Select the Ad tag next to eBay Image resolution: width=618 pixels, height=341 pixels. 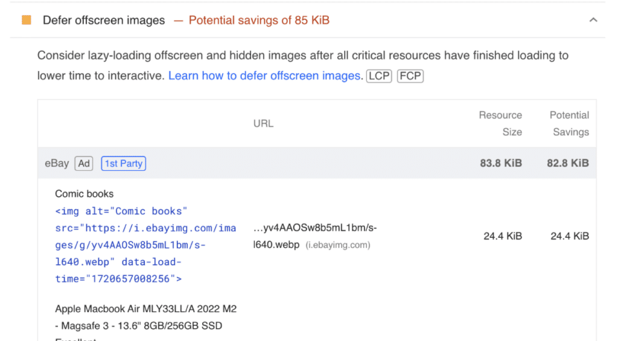click(84, 164)
